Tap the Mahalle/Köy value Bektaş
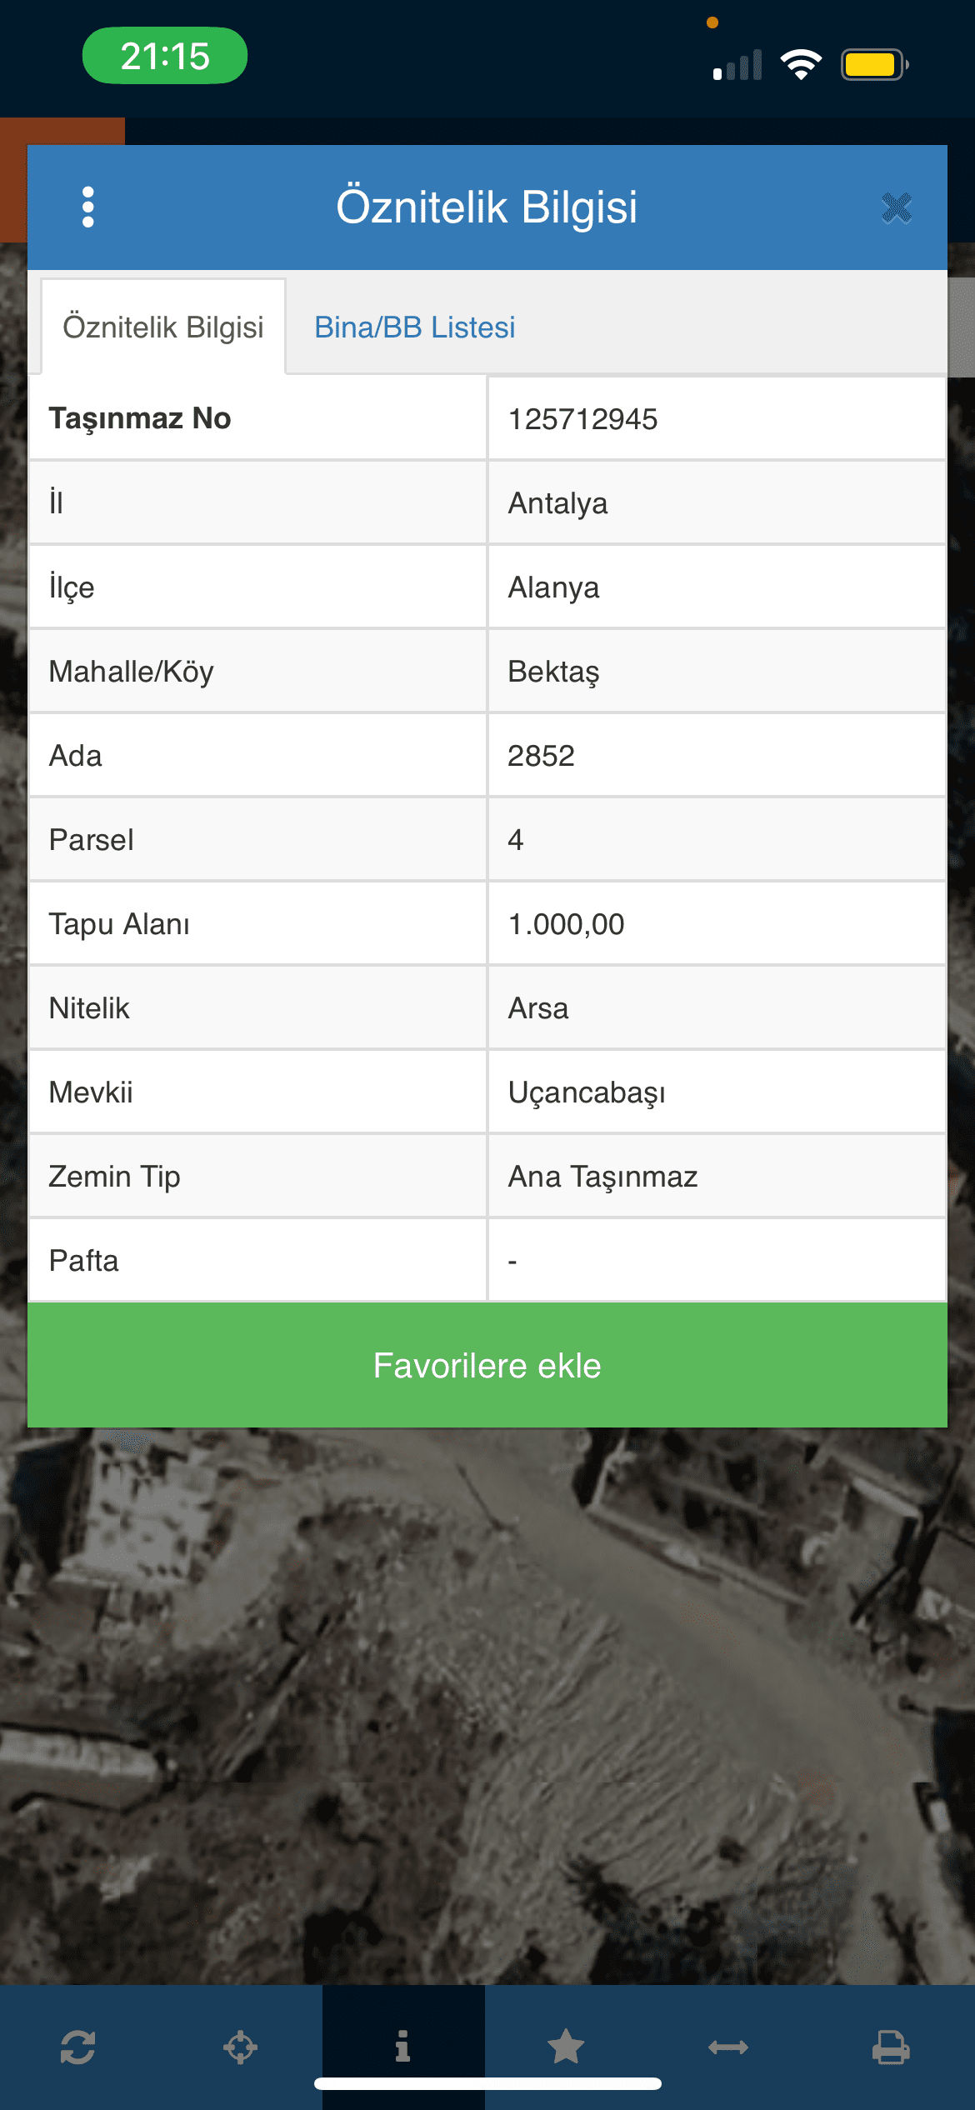The image size is (975, 2110). coord(553,671)
